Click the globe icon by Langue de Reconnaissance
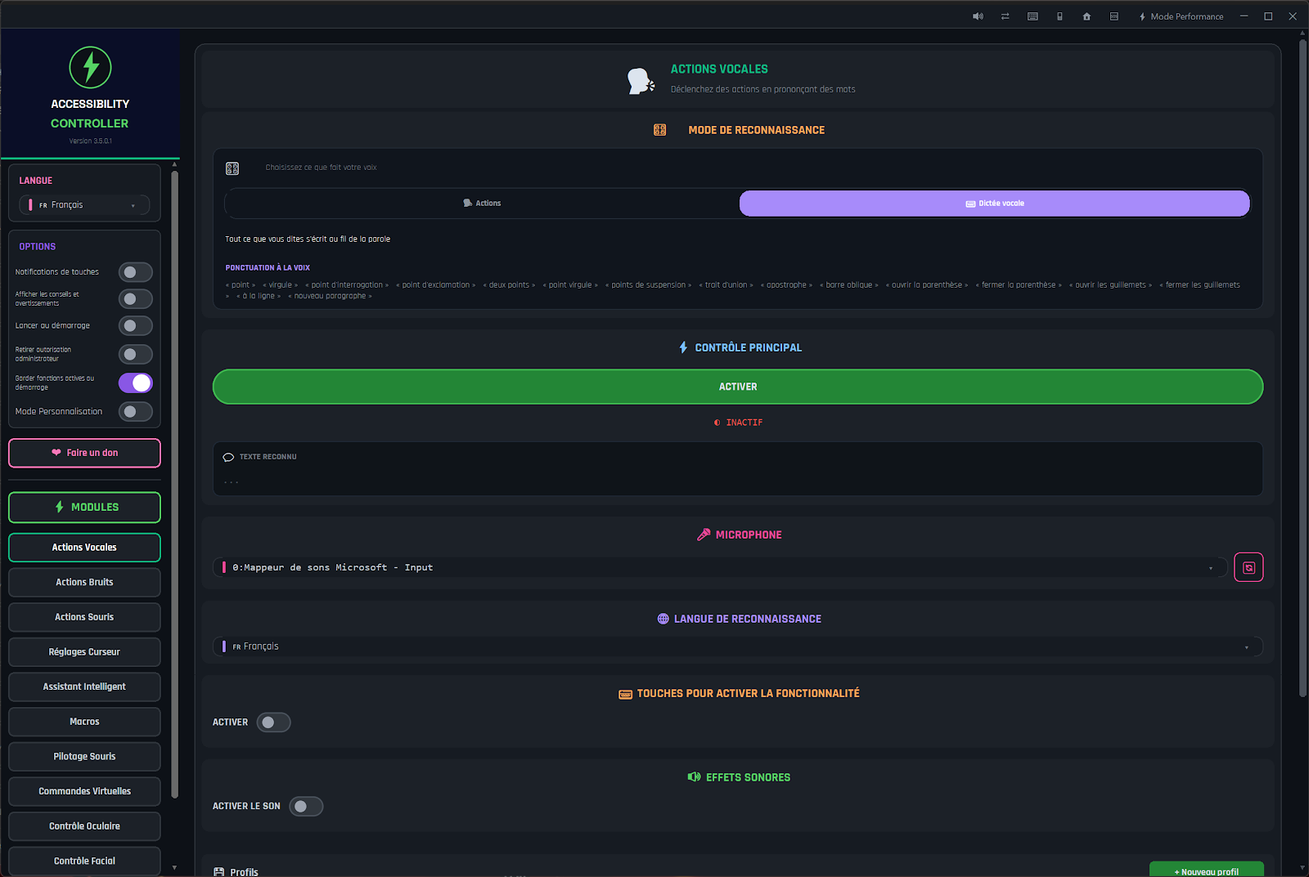Image resolution: width=1309 pixels, height=877 pixels. 663,619
